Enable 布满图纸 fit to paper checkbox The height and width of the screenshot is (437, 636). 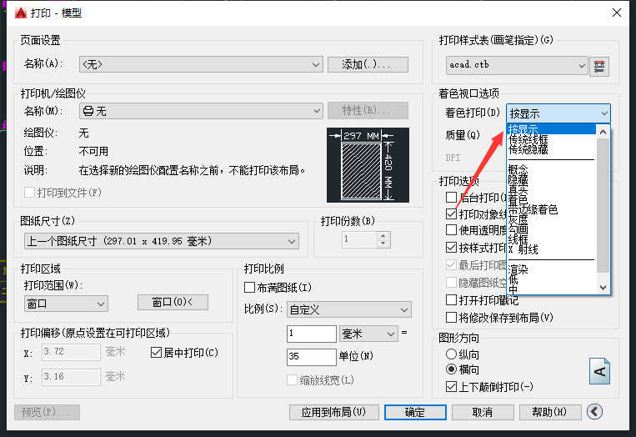pos(250,288)
